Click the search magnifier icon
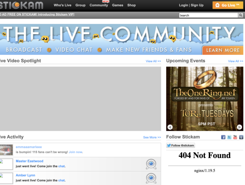 tap(241, 15)
